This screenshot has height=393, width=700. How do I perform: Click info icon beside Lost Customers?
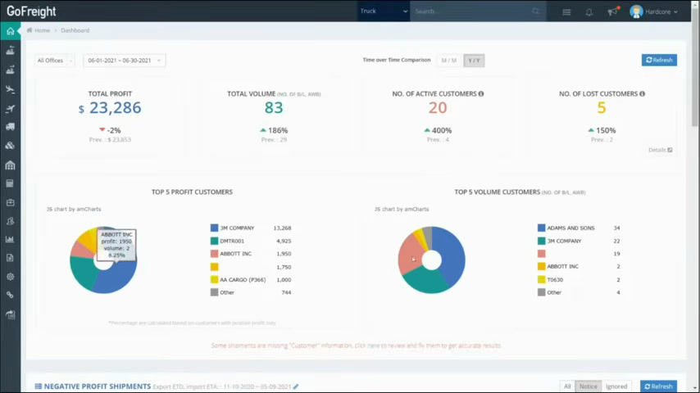(x=642, y=93)
